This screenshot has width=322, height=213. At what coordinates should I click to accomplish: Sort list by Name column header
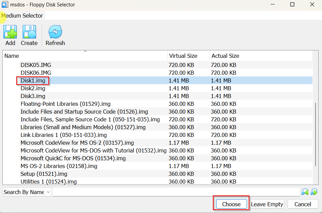point(84,56)
